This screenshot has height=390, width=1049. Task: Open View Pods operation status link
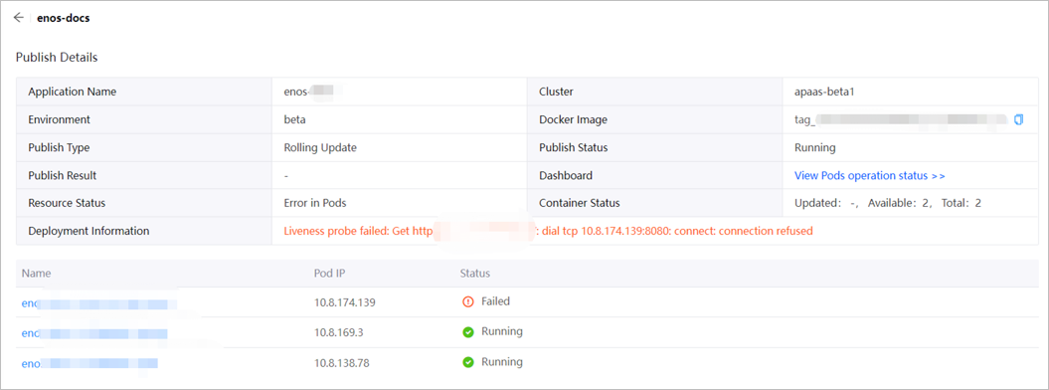pyautogui.click(x=869, y=175)
